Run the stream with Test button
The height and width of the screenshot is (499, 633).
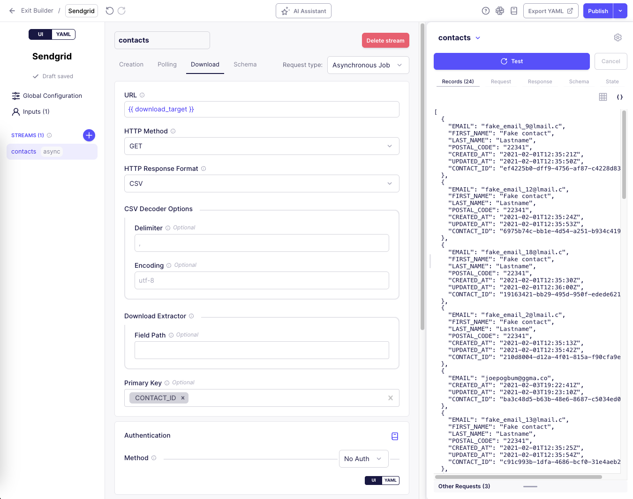tap(512, 61)
